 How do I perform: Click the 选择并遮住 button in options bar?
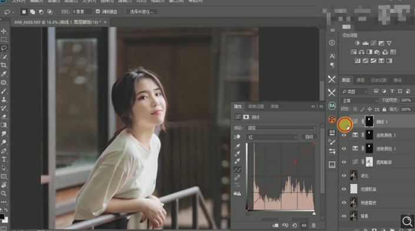point(142,12)
